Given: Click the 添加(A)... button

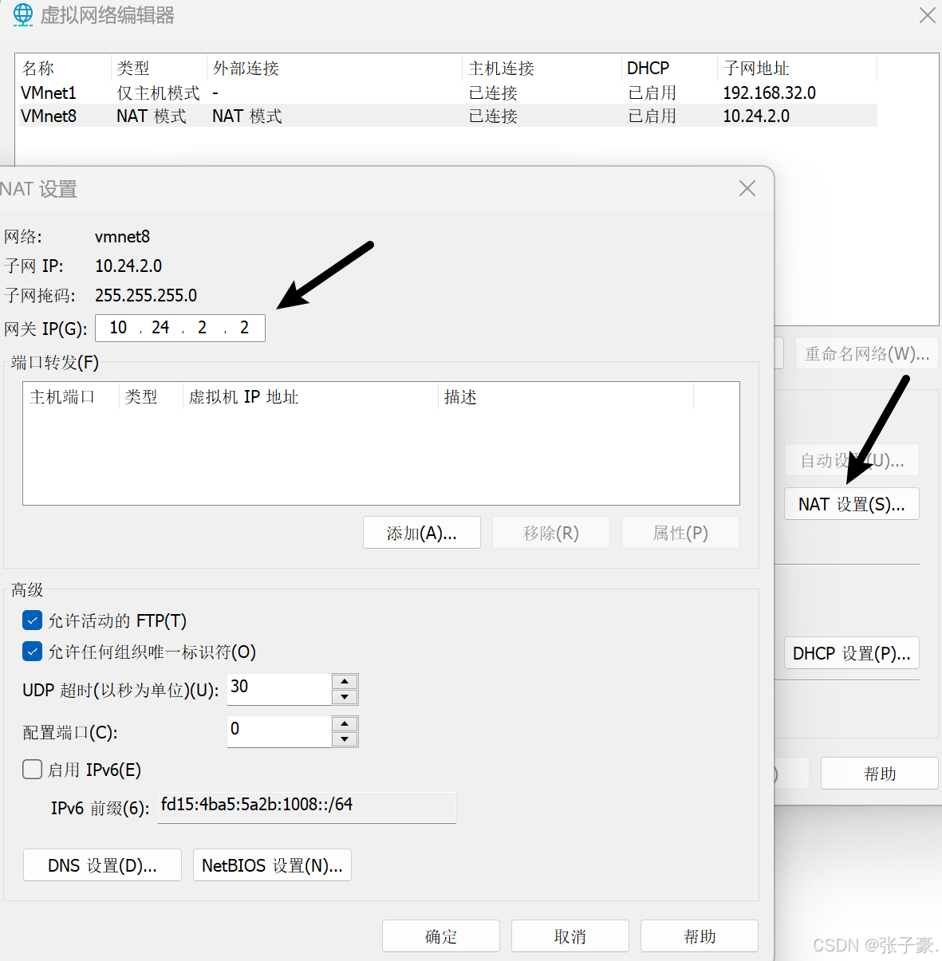Looking at the screenshot, I should click(x=422, y=533).
